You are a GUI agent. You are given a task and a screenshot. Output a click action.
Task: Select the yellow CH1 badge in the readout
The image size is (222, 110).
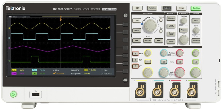[14, 70]
